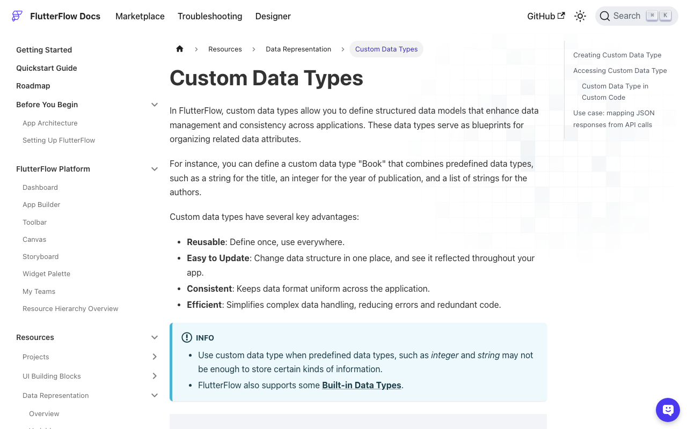Click the Resources sidebar section label
The height and width of the screenshot is (429, 687).
pyautogui.click(x=35, y=337)
